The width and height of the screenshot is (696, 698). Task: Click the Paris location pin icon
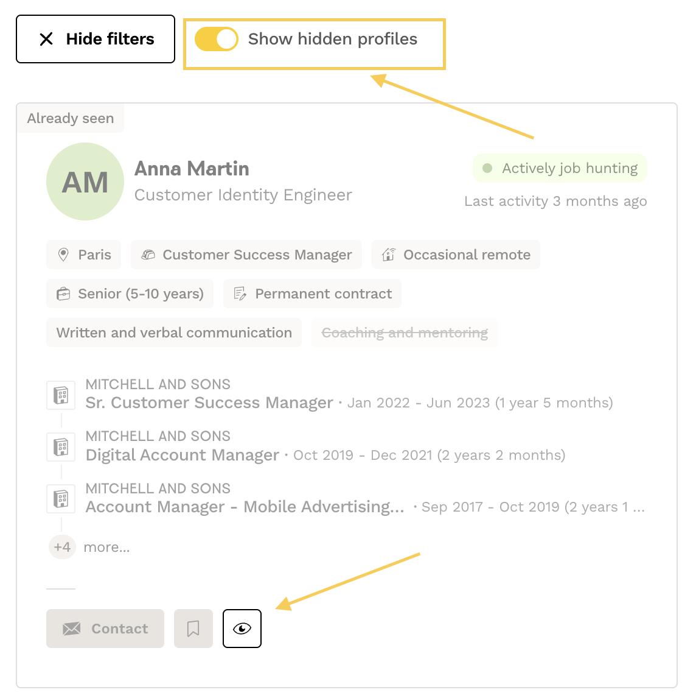pos(63,255)
